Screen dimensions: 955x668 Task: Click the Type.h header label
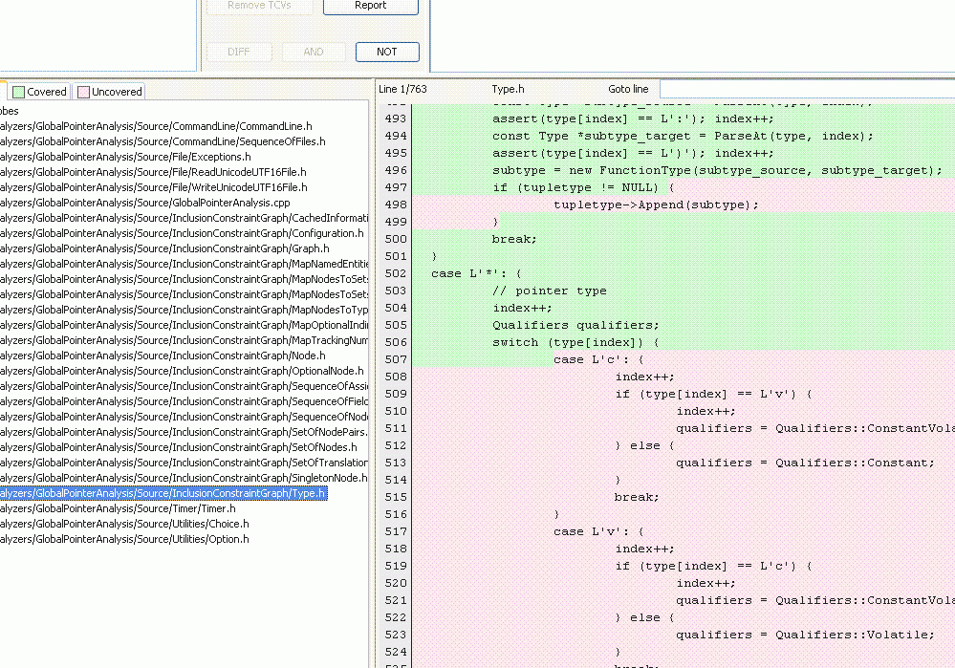tap(508, 88)
